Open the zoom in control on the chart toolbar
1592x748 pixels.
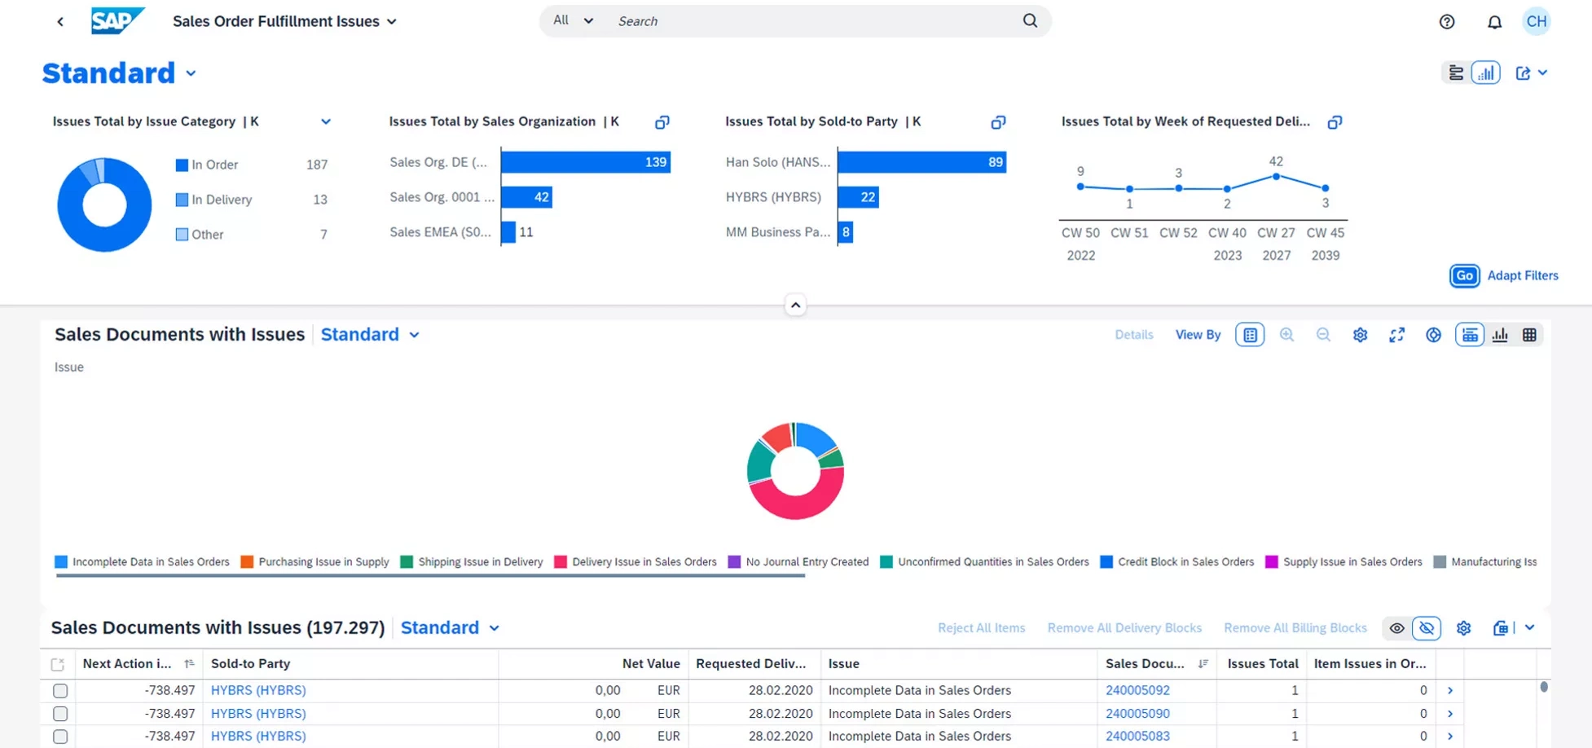tap(1287, 334)
